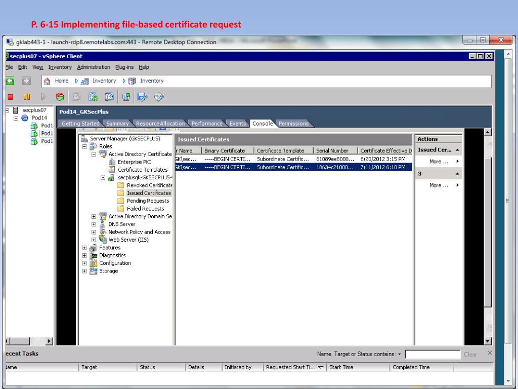Open the Edit menu

22,67
